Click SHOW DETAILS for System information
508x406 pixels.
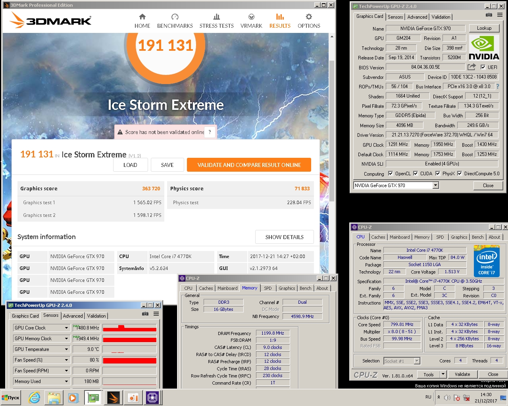[284, 237]
